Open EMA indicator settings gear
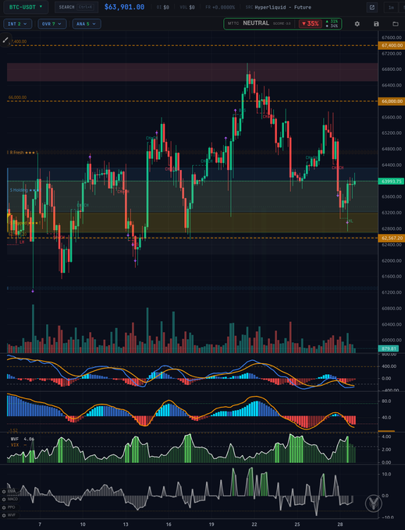405x530 pixels. 4,491
